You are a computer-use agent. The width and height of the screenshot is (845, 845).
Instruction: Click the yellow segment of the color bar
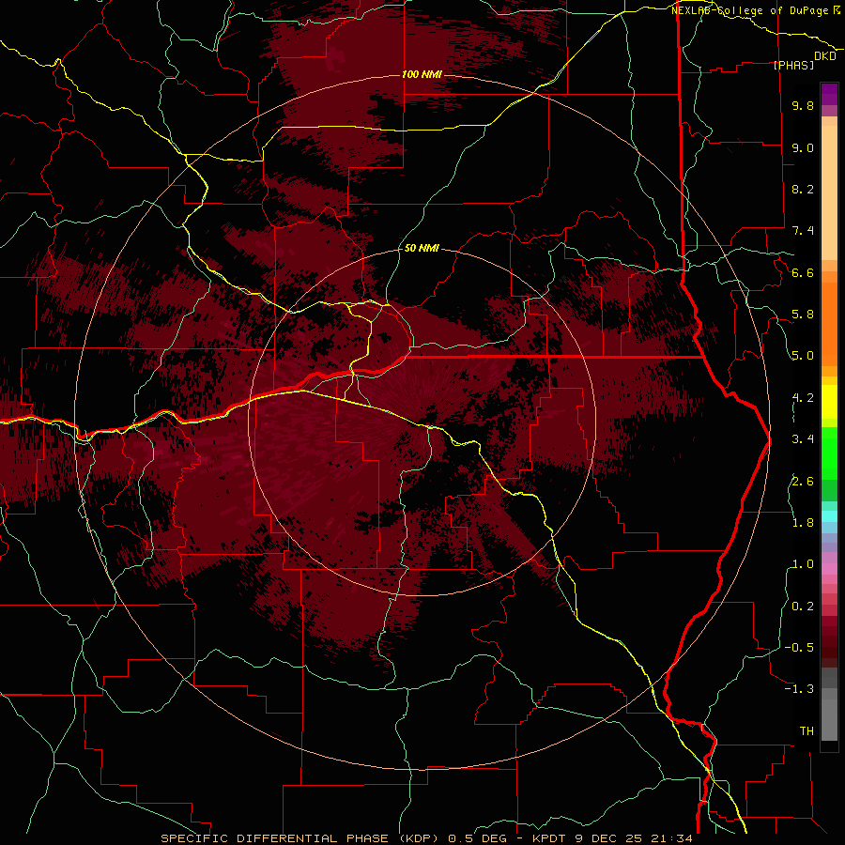point(829,402)
